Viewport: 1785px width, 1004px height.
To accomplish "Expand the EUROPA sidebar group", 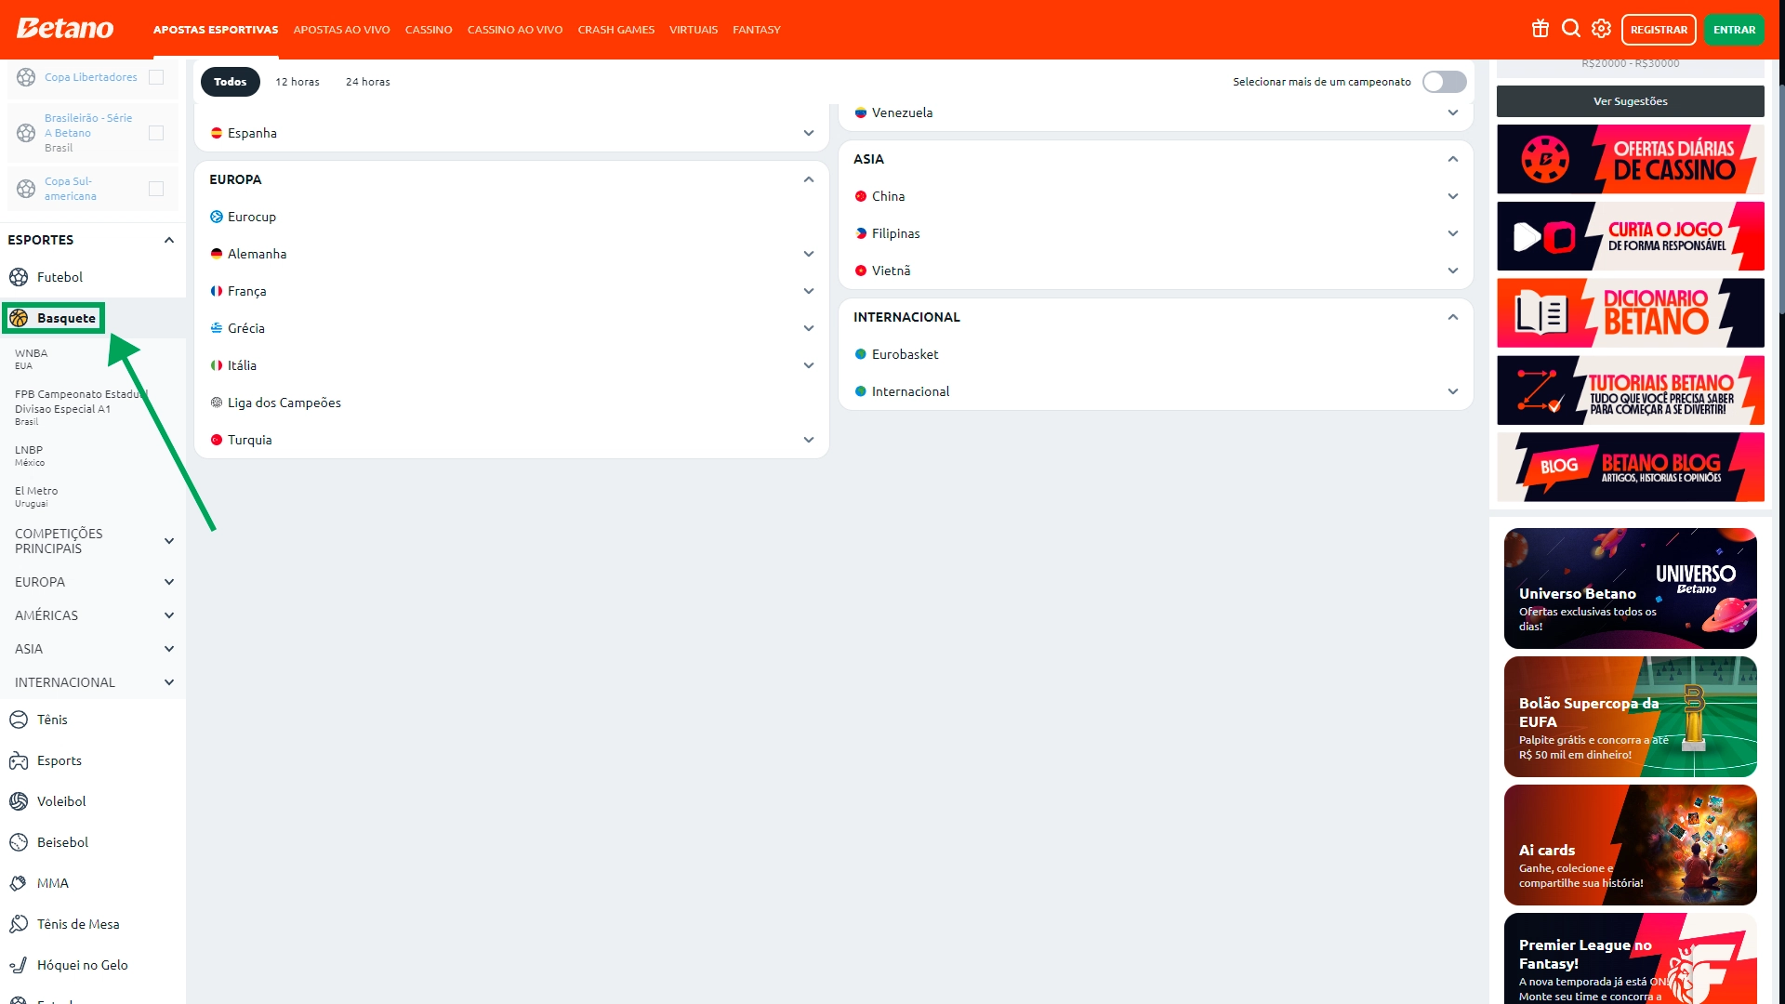I will coord(169,582).
